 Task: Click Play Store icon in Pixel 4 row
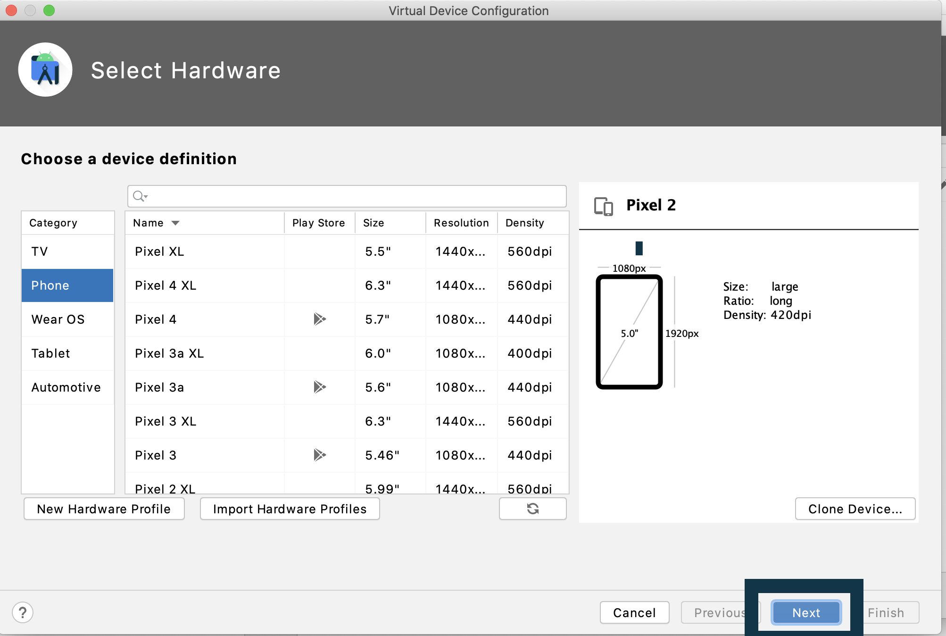coord(319,319)
